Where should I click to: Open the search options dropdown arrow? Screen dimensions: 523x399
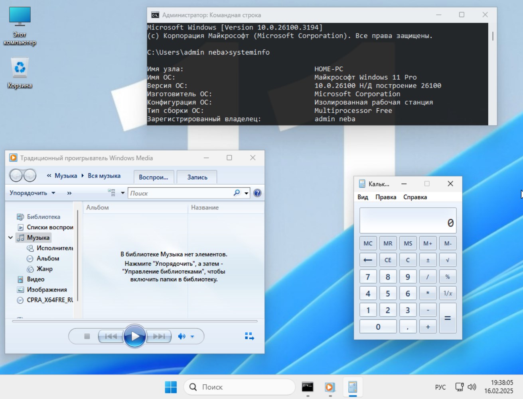(247, 193)
